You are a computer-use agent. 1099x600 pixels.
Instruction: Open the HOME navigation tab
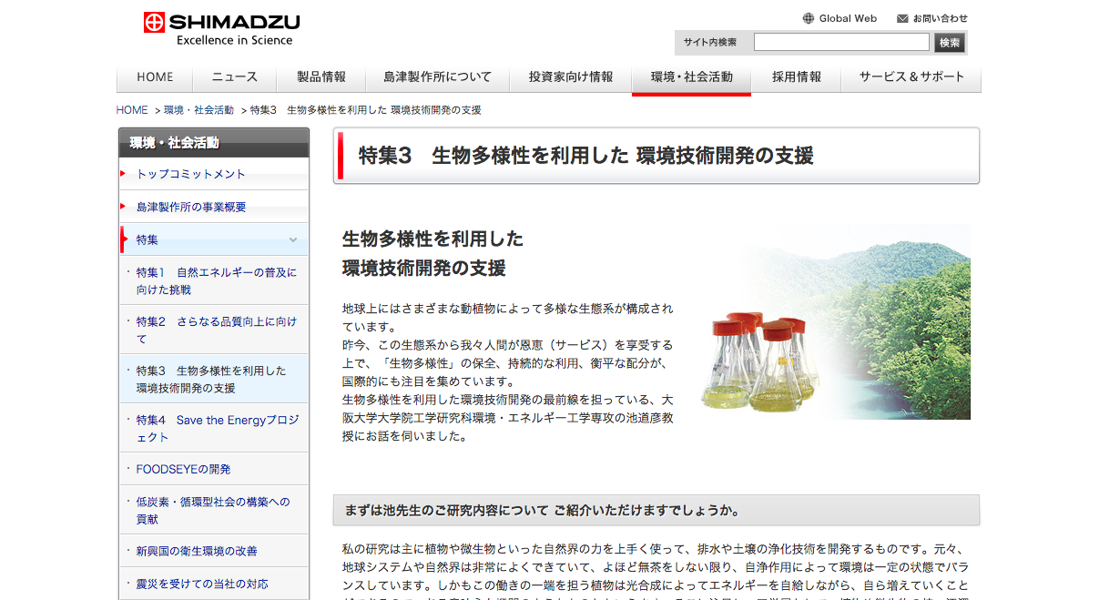click(x=155, y=77)
